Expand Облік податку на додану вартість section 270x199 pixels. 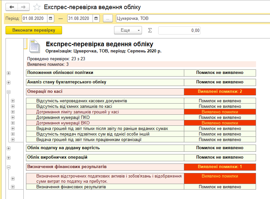pyautogui.click(x=8, y=148)
